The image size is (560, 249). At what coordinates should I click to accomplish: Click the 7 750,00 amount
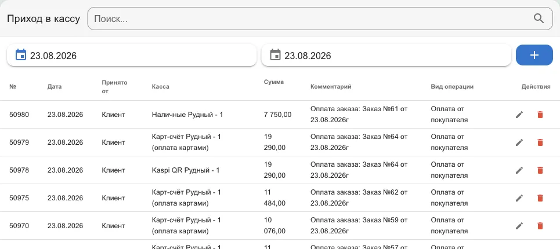pyautogui.click(x=277, y=115)
